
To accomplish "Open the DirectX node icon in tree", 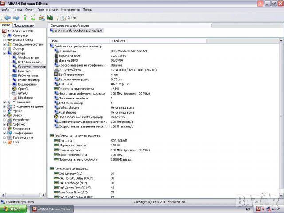I will [9, 115].
